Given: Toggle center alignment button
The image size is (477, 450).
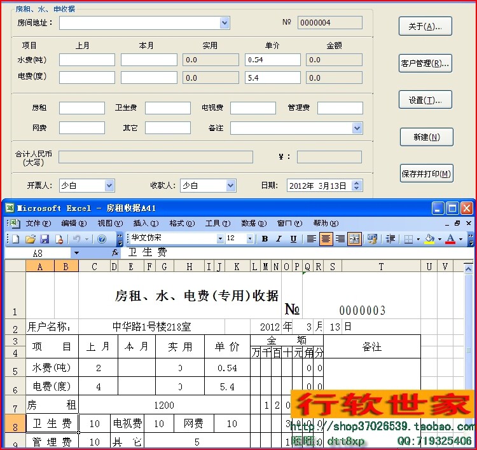Looking at the screenshot, I should tap(326, 239).
